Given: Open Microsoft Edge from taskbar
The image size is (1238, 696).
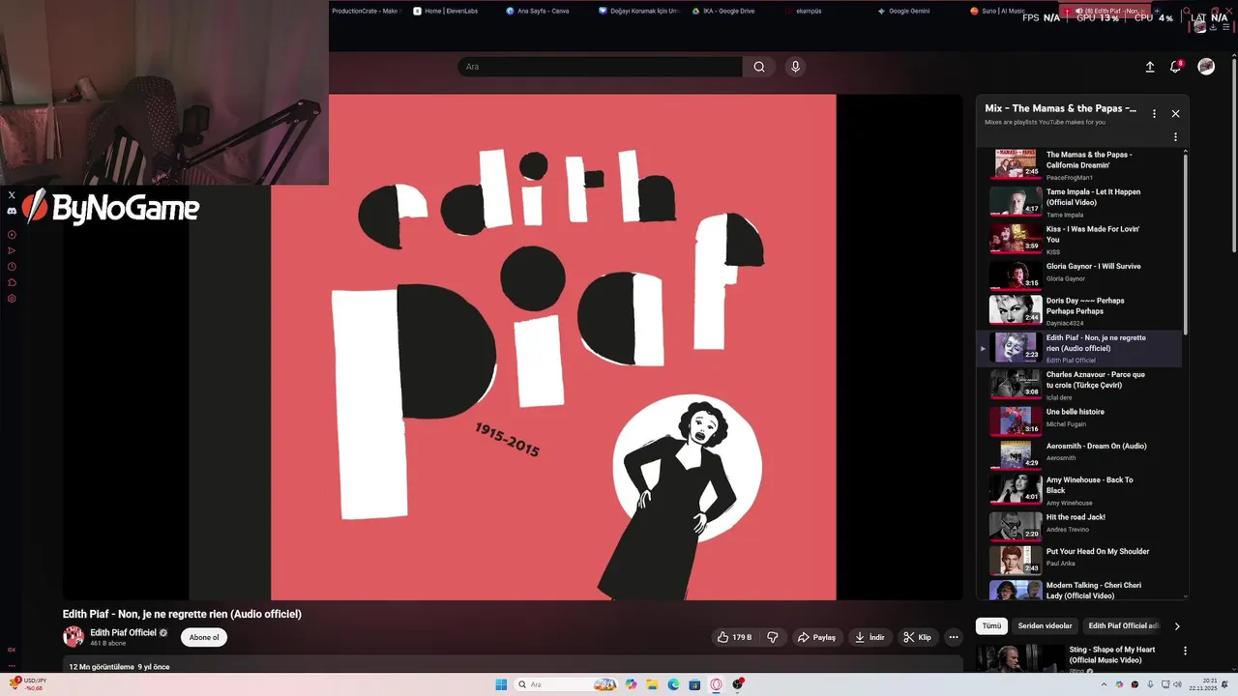Looking at the screenshot, I should (x=674, y=684).
